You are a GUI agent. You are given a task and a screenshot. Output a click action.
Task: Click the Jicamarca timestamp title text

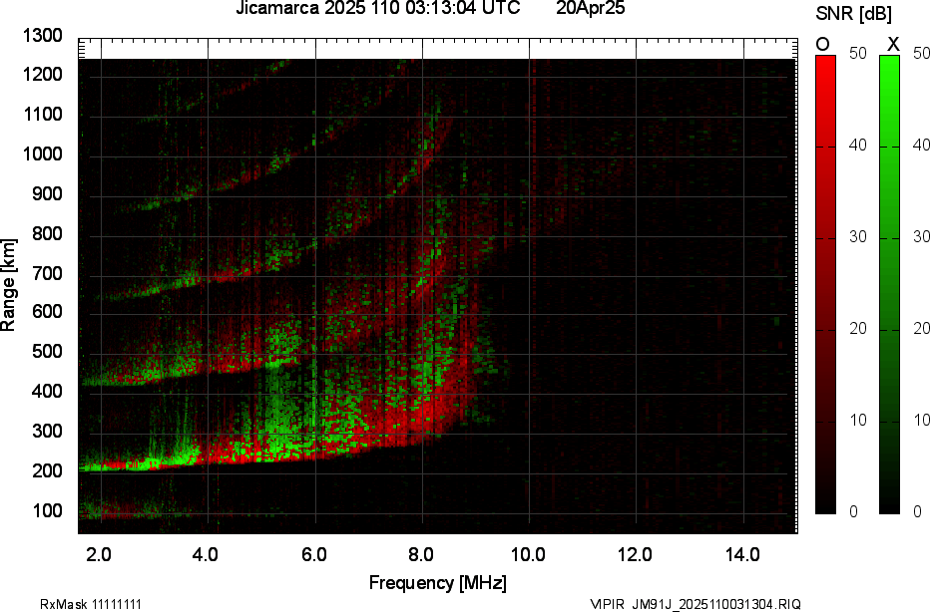(378, 8)
